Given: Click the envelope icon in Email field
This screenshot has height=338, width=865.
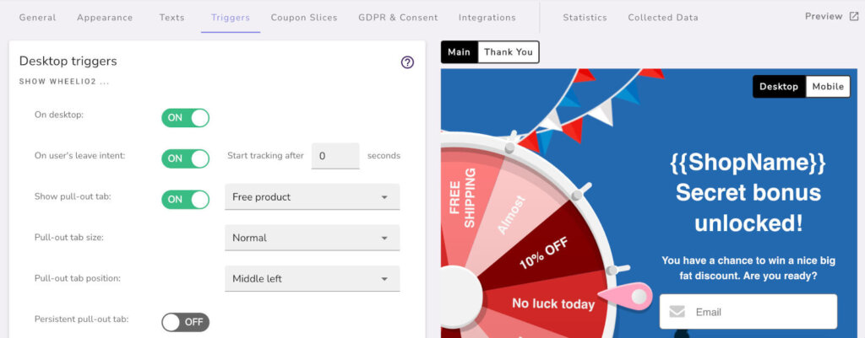Looking at the screenshot, I should point(677,312).
